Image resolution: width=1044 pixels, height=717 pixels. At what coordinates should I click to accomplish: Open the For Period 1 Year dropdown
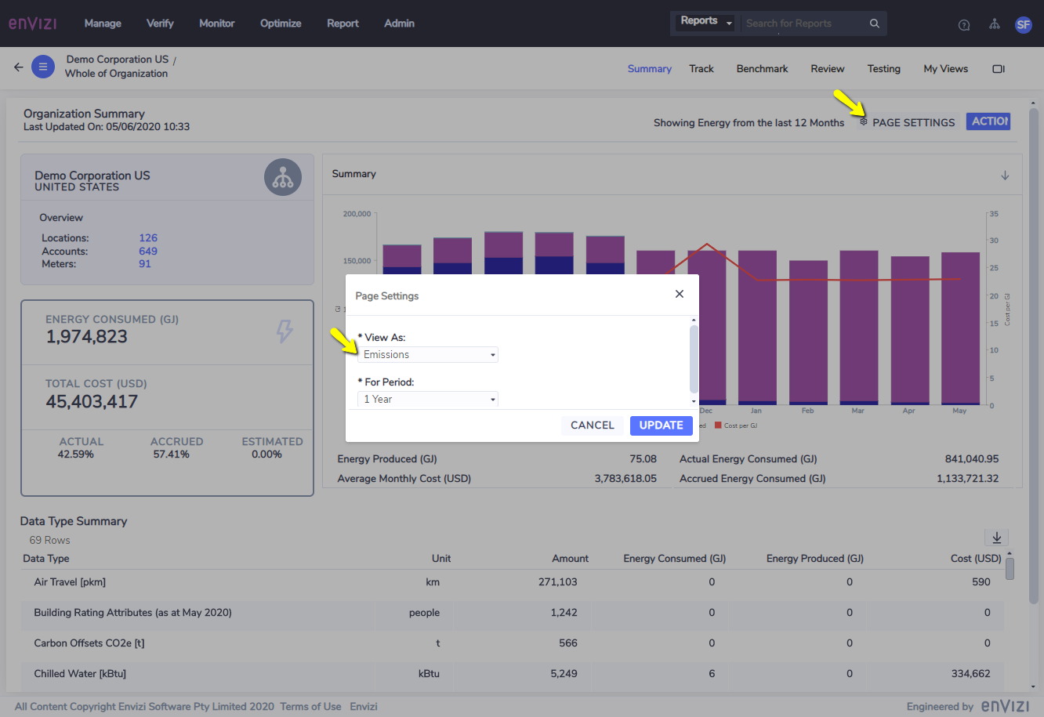tap(428, 400)
